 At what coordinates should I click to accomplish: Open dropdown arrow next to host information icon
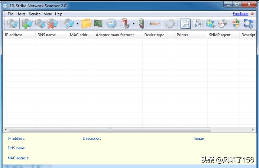click(77, 24)
